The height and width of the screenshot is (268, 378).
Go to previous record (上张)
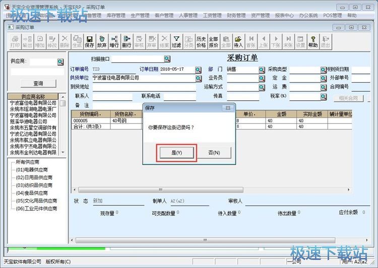click(x=264, y=42)
